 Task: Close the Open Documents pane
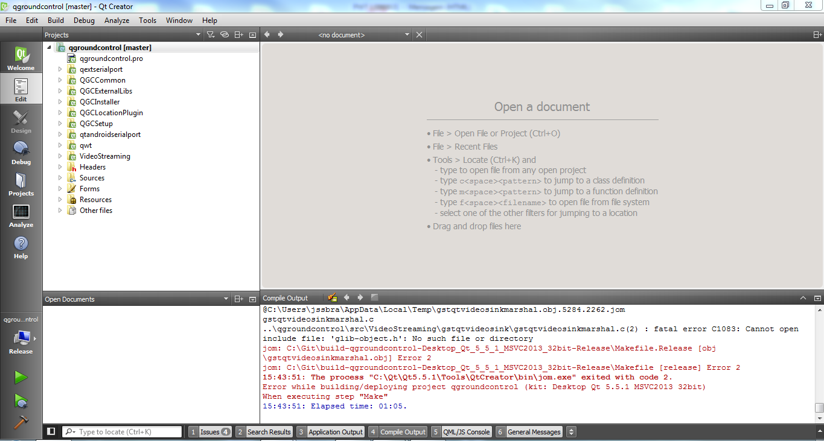pyautogui.click(x=252, y=299)
